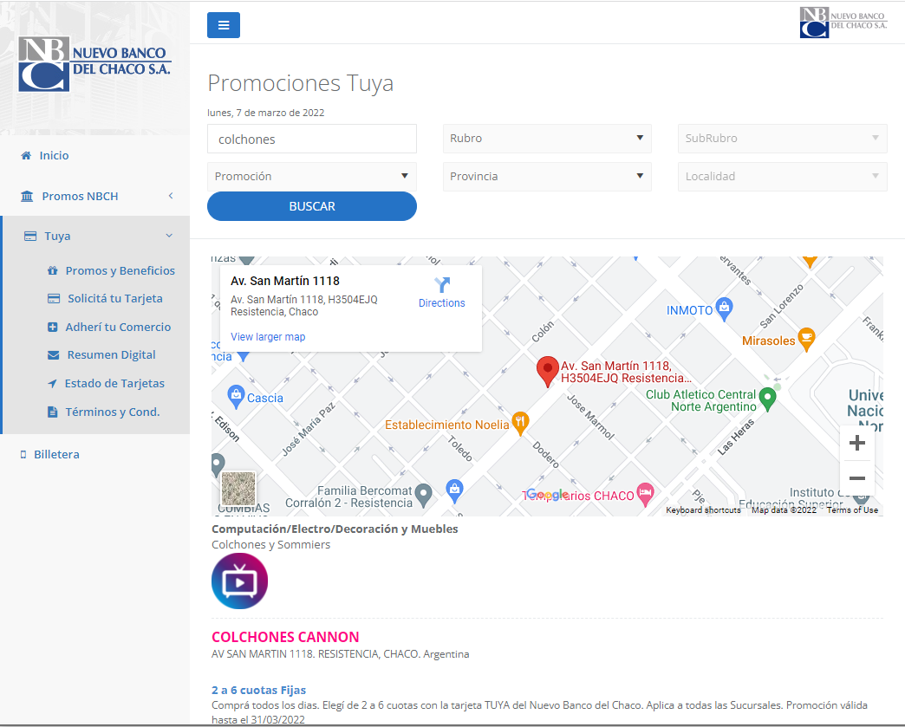Screen dimensions: 905x727
Task: Go to Resumen Digital
Action: point(112,355)
